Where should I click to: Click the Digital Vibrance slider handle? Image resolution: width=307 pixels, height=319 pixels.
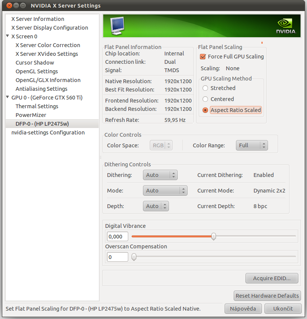(214, 236)
